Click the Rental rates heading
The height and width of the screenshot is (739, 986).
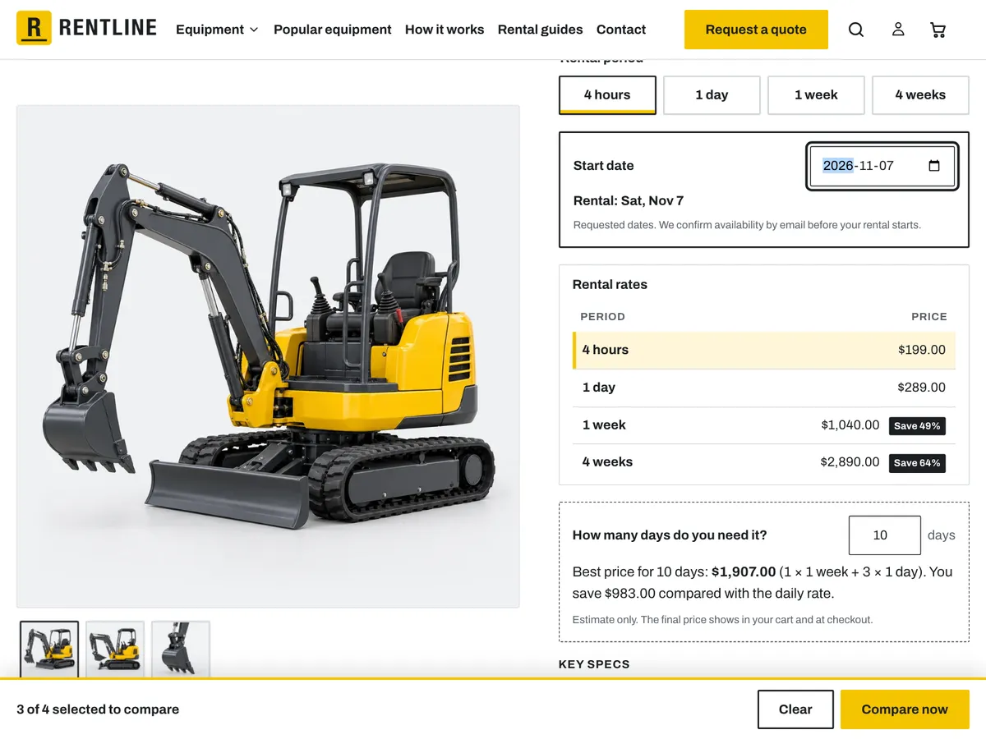click(610, 285)
